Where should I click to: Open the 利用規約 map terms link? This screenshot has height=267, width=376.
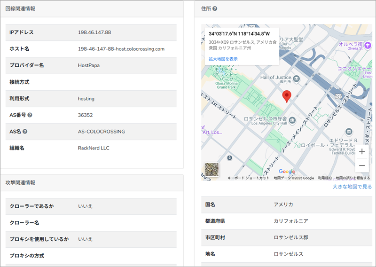pos(325,178)
